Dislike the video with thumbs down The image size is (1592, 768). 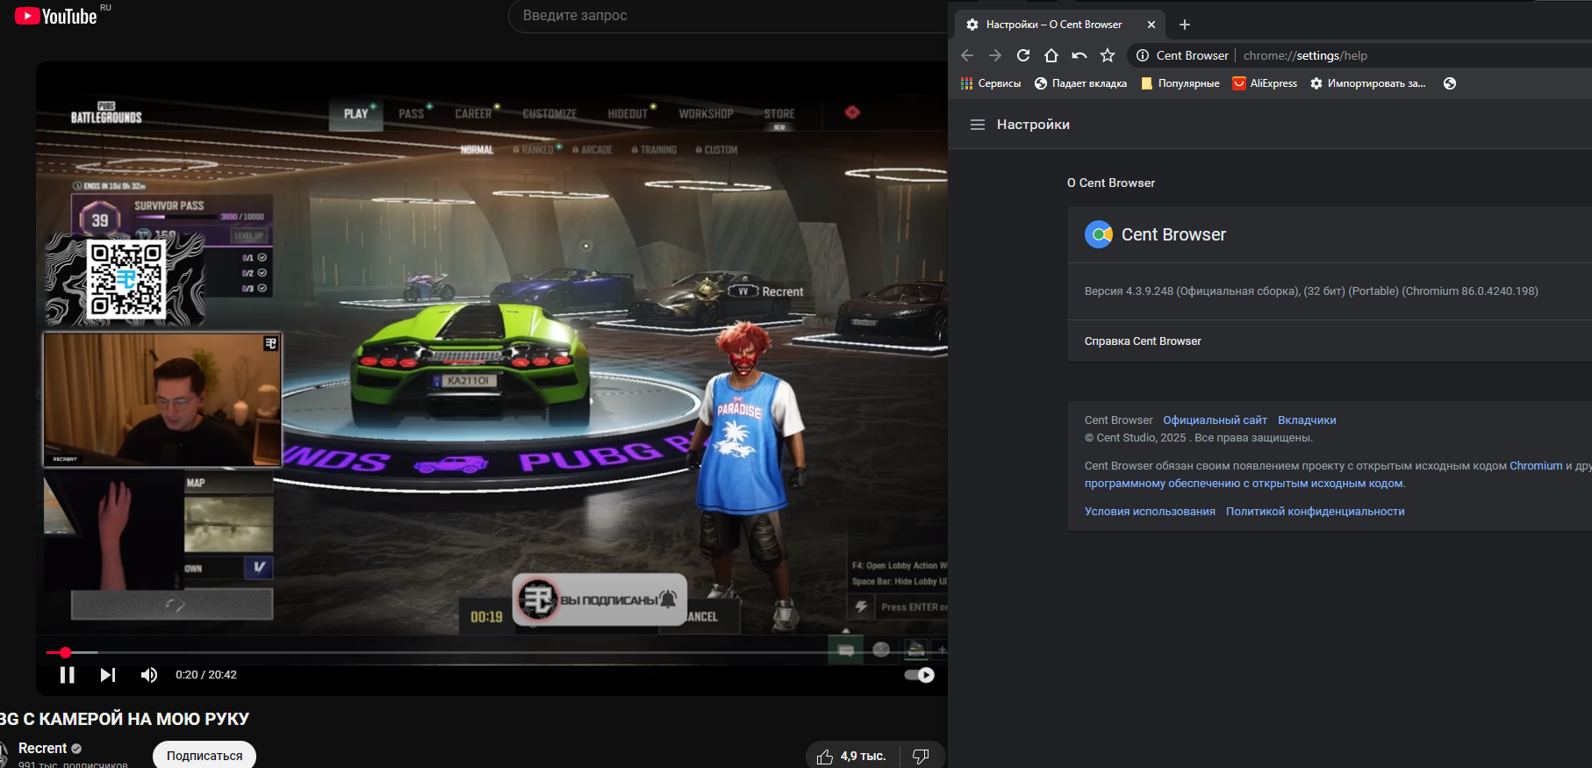point(921,756)
